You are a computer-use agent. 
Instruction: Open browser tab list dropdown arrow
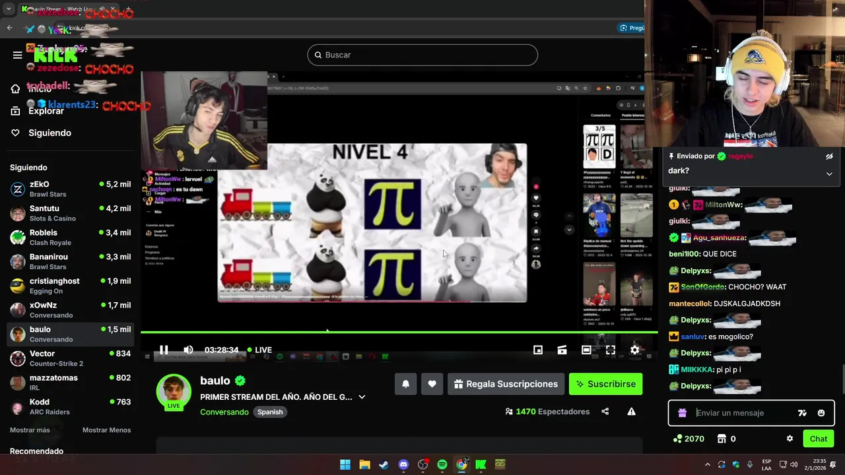coord(9,9)
